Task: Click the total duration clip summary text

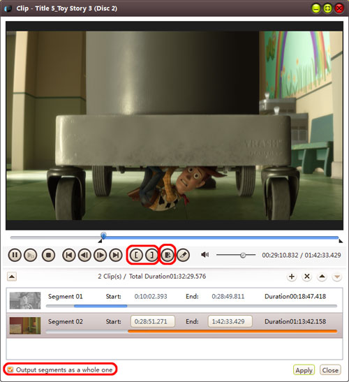Action: pos(152,277)
